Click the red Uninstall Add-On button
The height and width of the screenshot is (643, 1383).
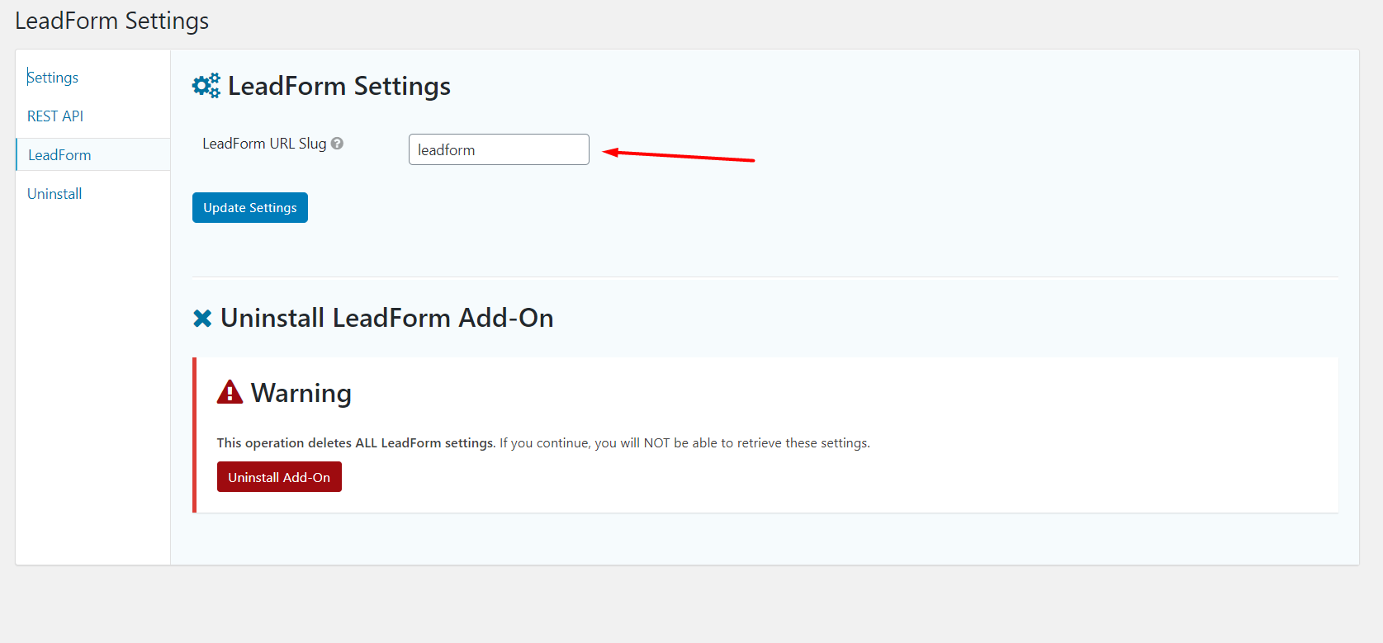point(279,477)
